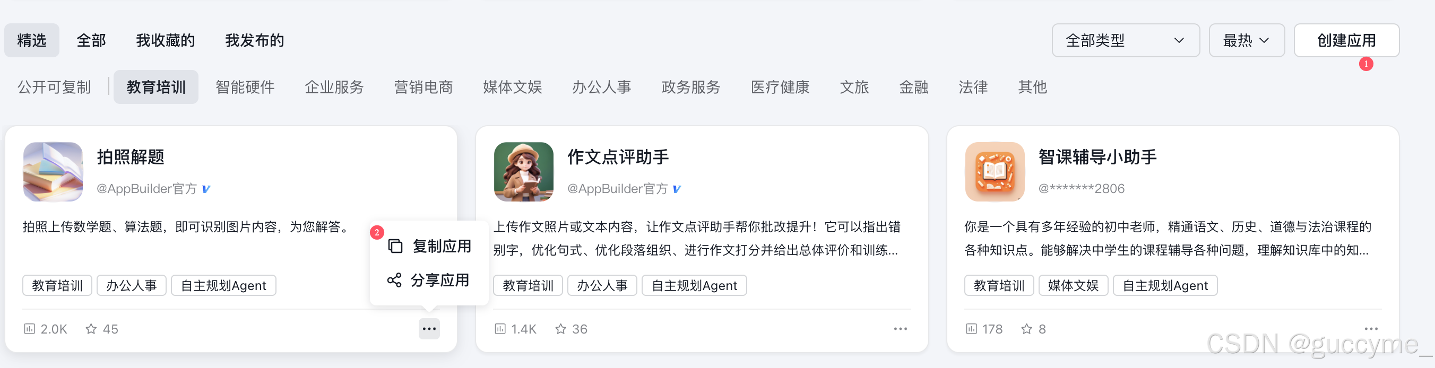The image size is (1435, 368).
Task: Click the 自主规划Agent tag on 拍照解题
Action: (223, 285)
